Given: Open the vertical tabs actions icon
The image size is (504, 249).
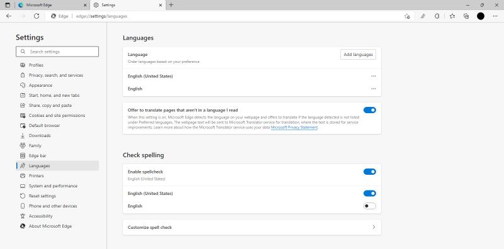Looking at the screenshot, I should (8, 5).
